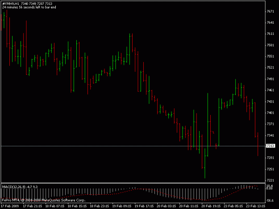The height and width of the screenshot is (209, 279).
Task: Click the 18 Feb 15:15 time axis label
Action: click(x=77, y=206)
